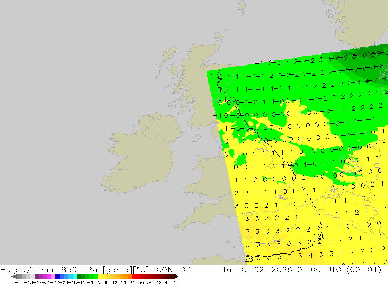Click the 'ICON-D2' model name
388x284 pixels.
point(172,269)
